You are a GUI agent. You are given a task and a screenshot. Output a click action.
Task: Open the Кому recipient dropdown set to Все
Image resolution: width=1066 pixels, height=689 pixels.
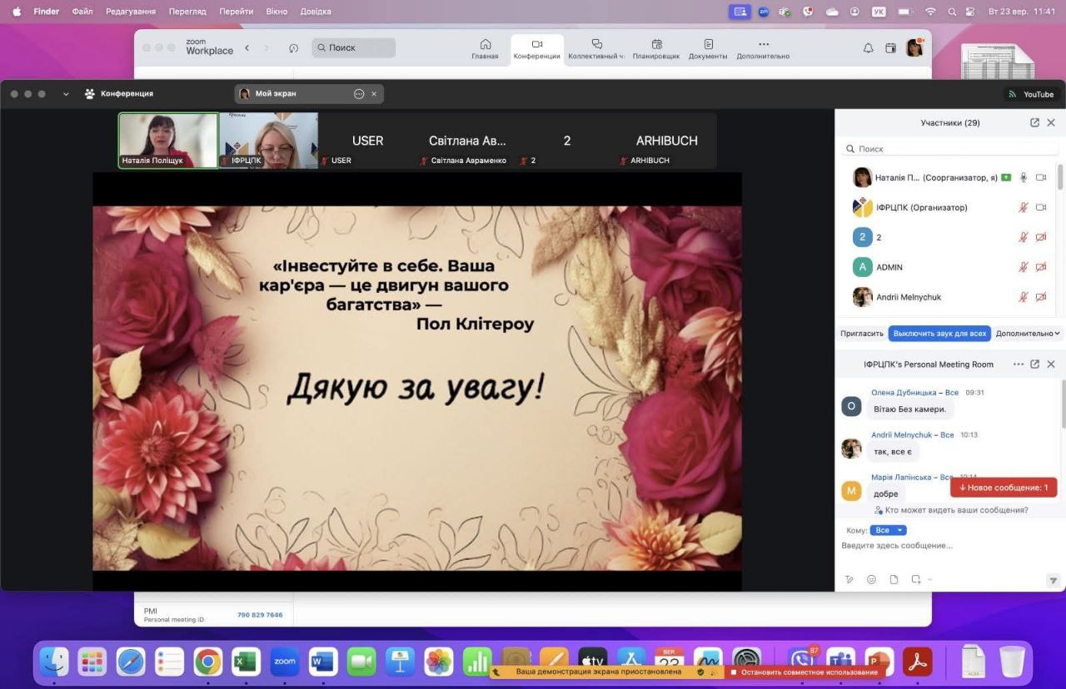click(x=888, y=530)
